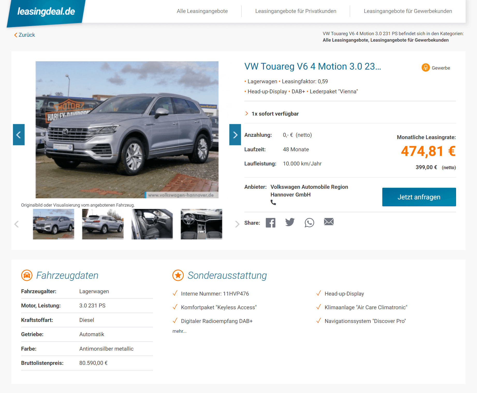Image resolution: width=477 pixels, height=393 pixels.
Task: Share the offer by email
Action: coord(329,222)
